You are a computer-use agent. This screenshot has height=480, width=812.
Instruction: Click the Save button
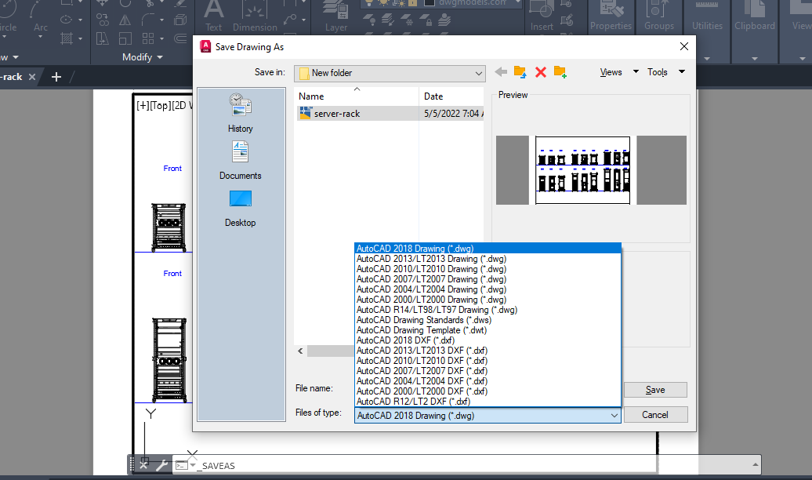tap(655, 390)
